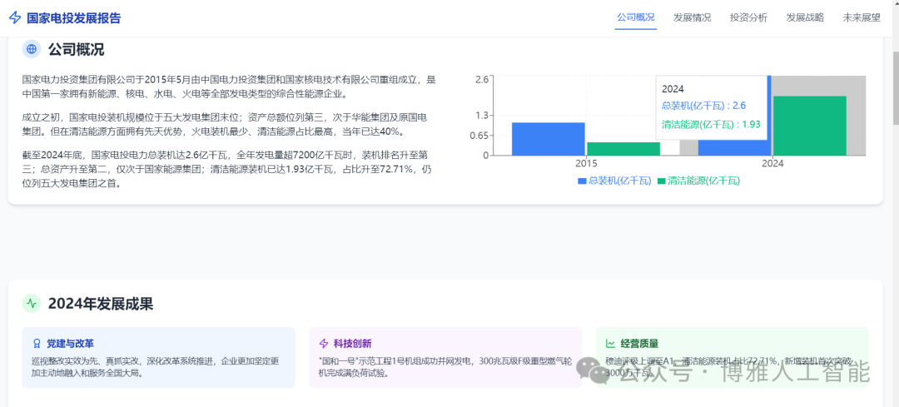Click the pulse icon beside 2024年发展成果

tap(32, 303)
